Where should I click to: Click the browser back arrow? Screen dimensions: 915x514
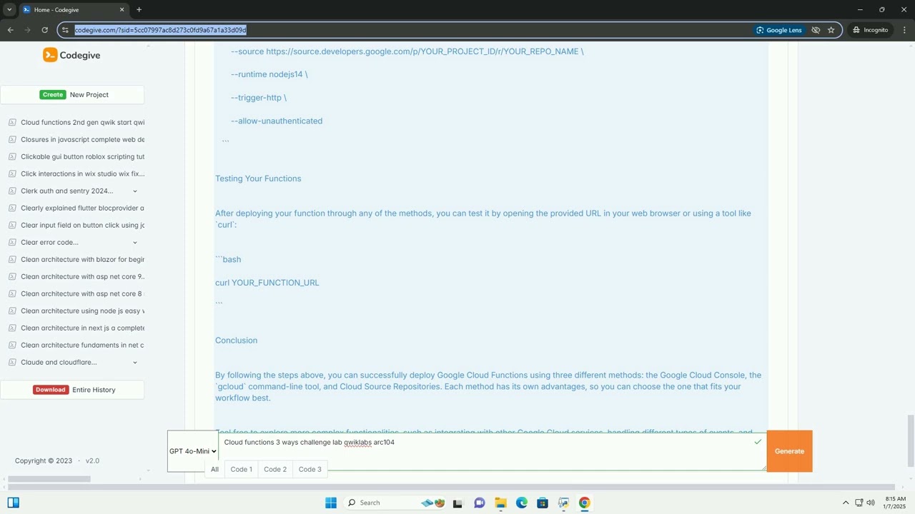pos(11,30)
